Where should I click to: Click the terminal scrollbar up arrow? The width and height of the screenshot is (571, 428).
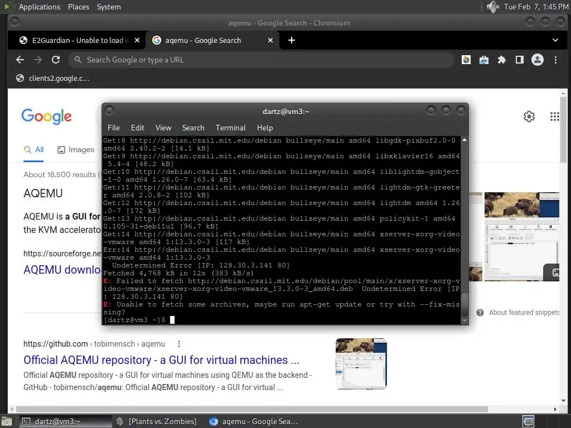pyautogui.click(x=464, y=140)
